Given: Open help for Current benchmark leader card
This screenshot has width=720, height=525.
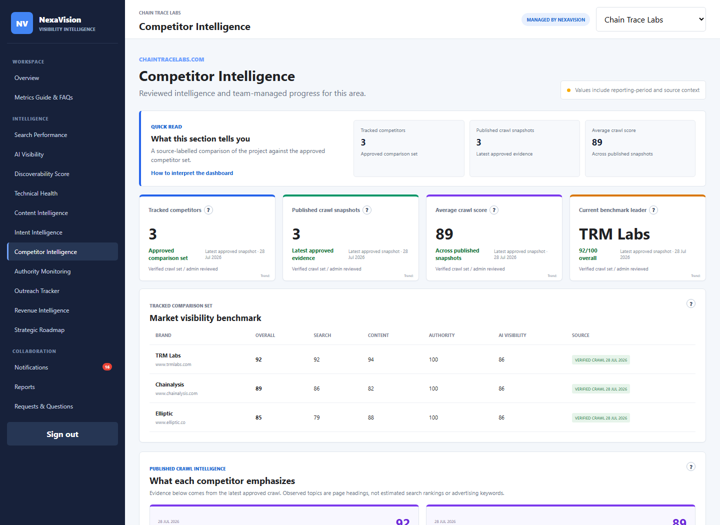Looking at the screenshot, I should pyautogui.click(x=653, y=210).
